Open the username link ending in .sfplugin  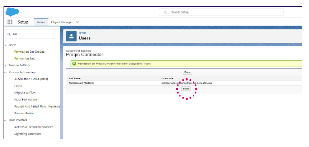187,83
